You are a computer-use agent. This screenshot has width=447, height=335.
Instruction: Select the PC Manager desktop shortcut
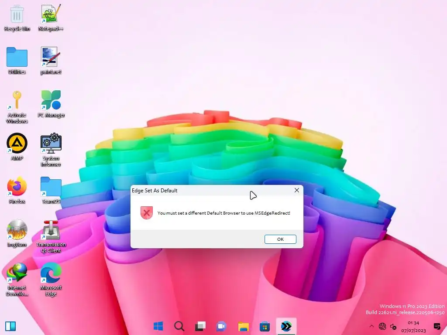[x=51, y=104]
